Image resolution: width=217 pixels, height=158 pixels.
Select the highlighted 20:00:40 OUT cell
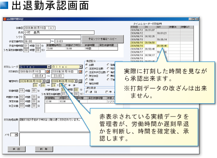[162, 46]
